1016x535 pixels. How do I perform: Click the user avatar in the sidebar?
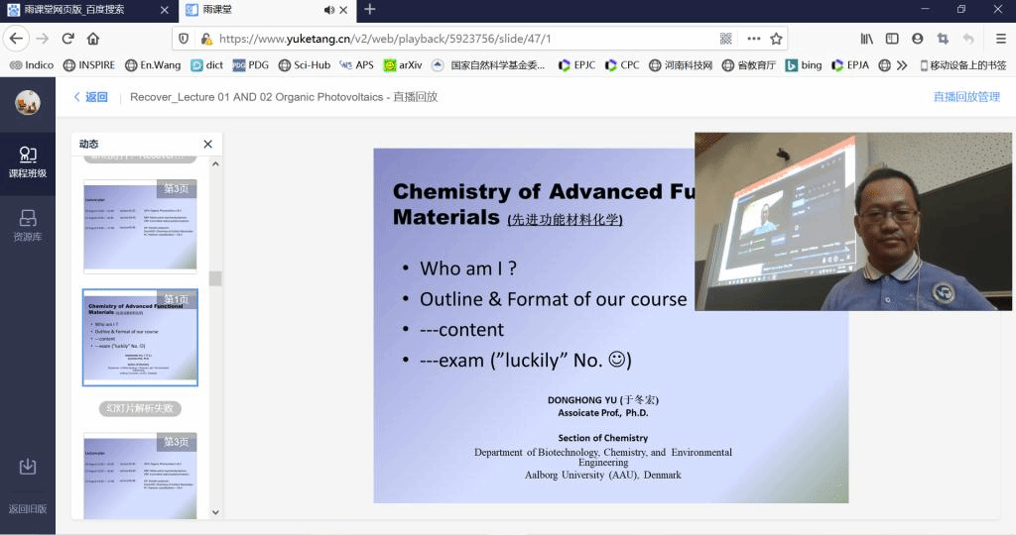28,103
